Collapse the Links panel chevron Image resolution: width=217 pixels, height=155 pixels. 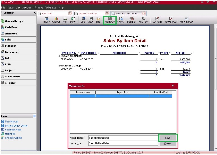(x=34, y=116)
